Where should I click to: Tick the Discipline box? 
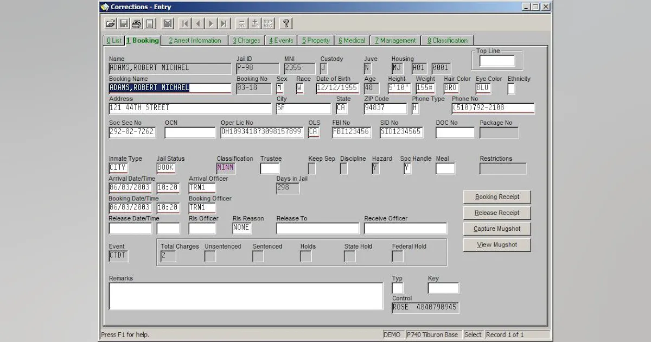point(344,168)
